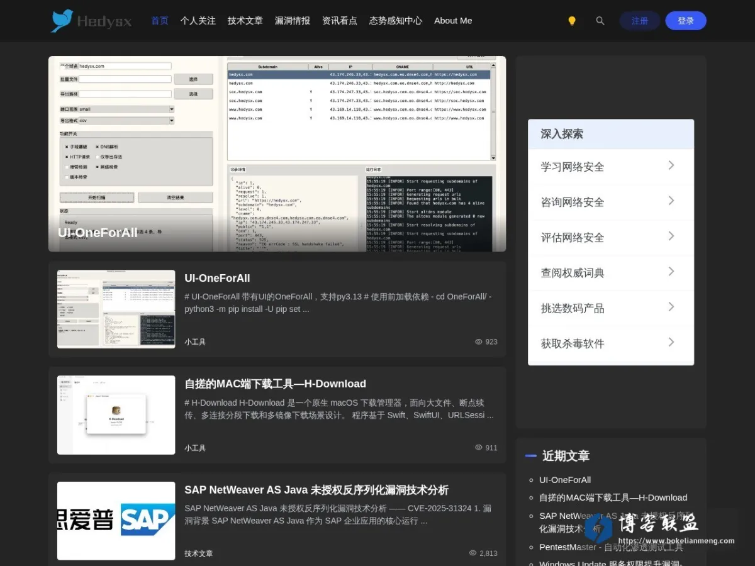Click the 获取杀毒软件 text
This screenshot has height=566, width=755.
coord(573,343)
